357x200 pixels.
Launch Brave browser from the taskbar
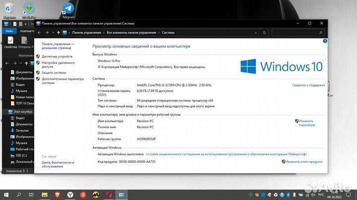pyautogui.click(x=58, y=195)
